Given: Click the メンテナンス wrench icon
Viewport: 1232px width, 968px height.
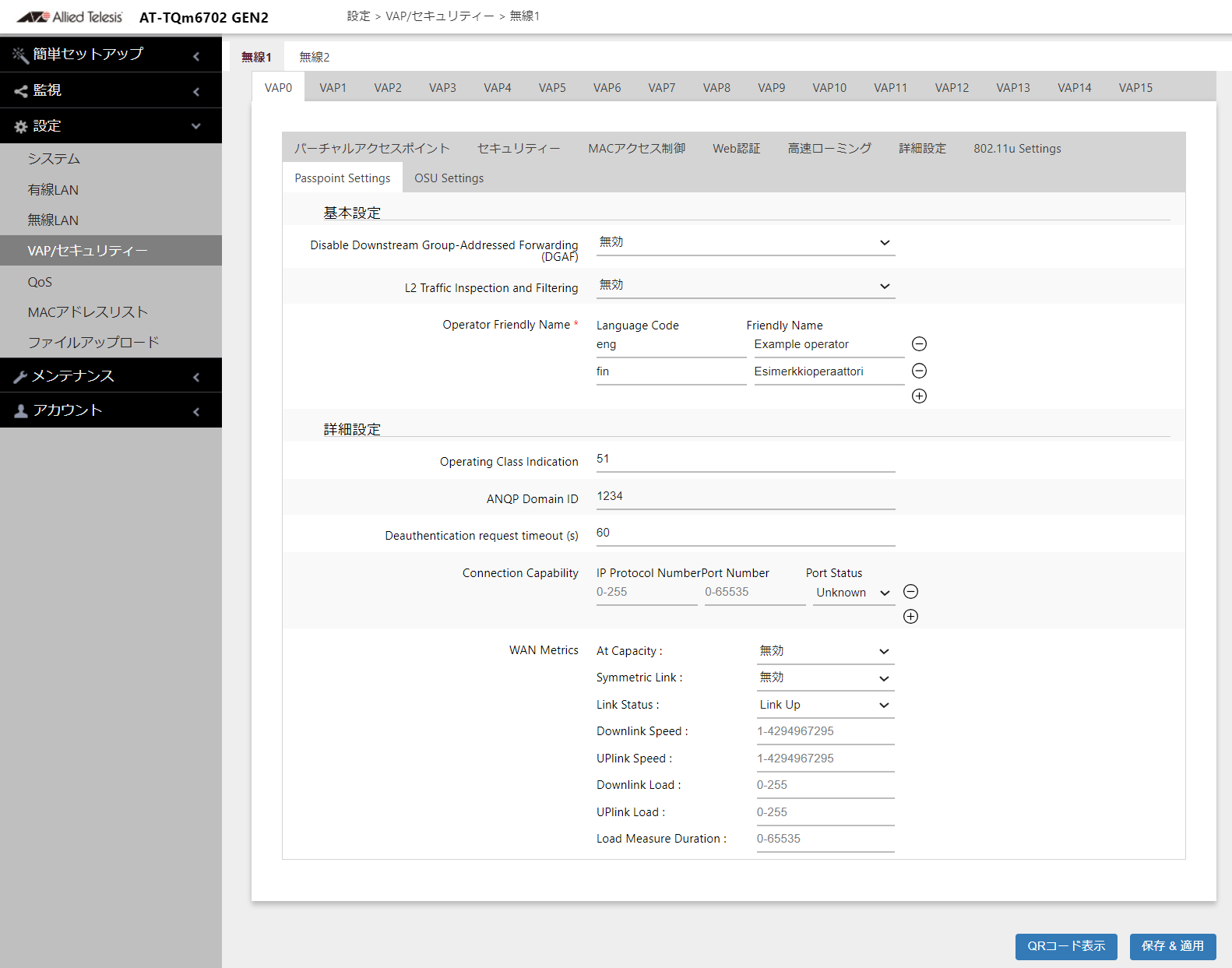Looking at the screenshot, I should (21, 377).
